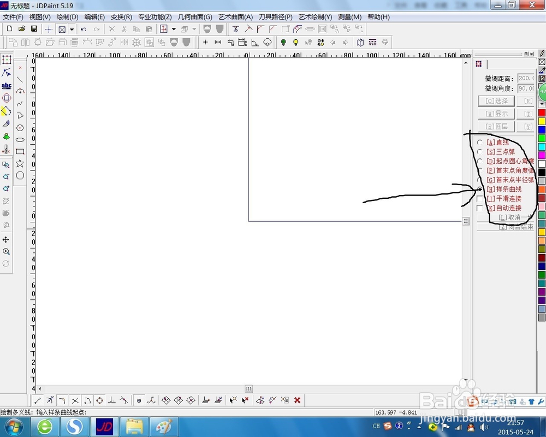Select the [S]三点弧 radio option

click(479, 152)
